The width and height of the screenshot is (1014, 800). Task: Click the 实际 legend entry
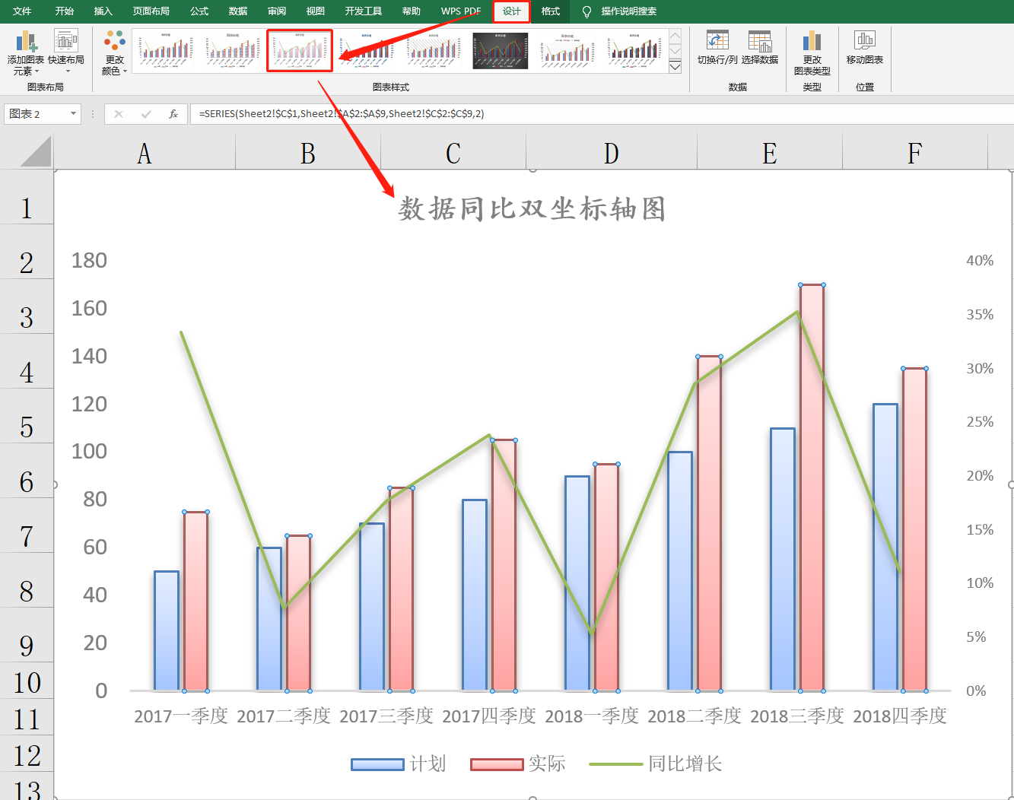click(x=518, y=763)
